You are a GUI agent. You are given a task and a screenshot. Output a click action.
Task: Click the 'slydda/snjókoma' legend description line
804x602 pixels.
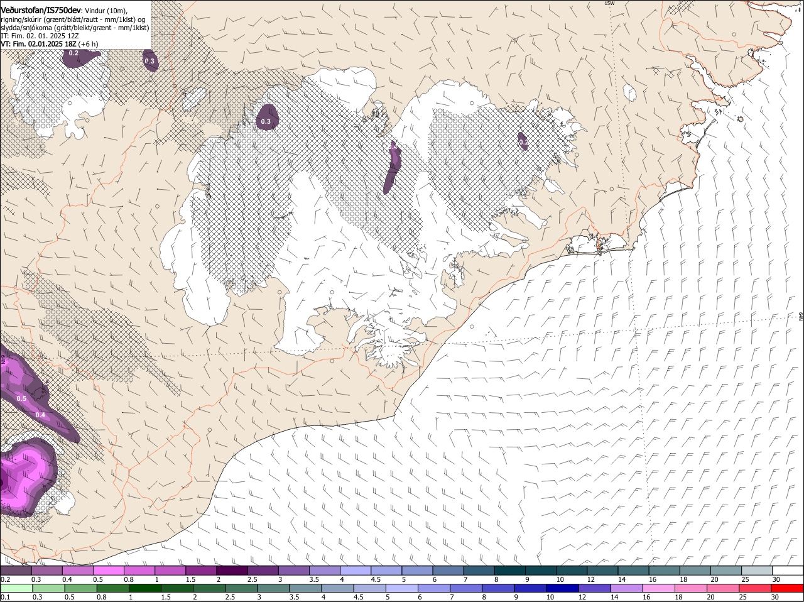pyautogui.click(x=75, y=28)
